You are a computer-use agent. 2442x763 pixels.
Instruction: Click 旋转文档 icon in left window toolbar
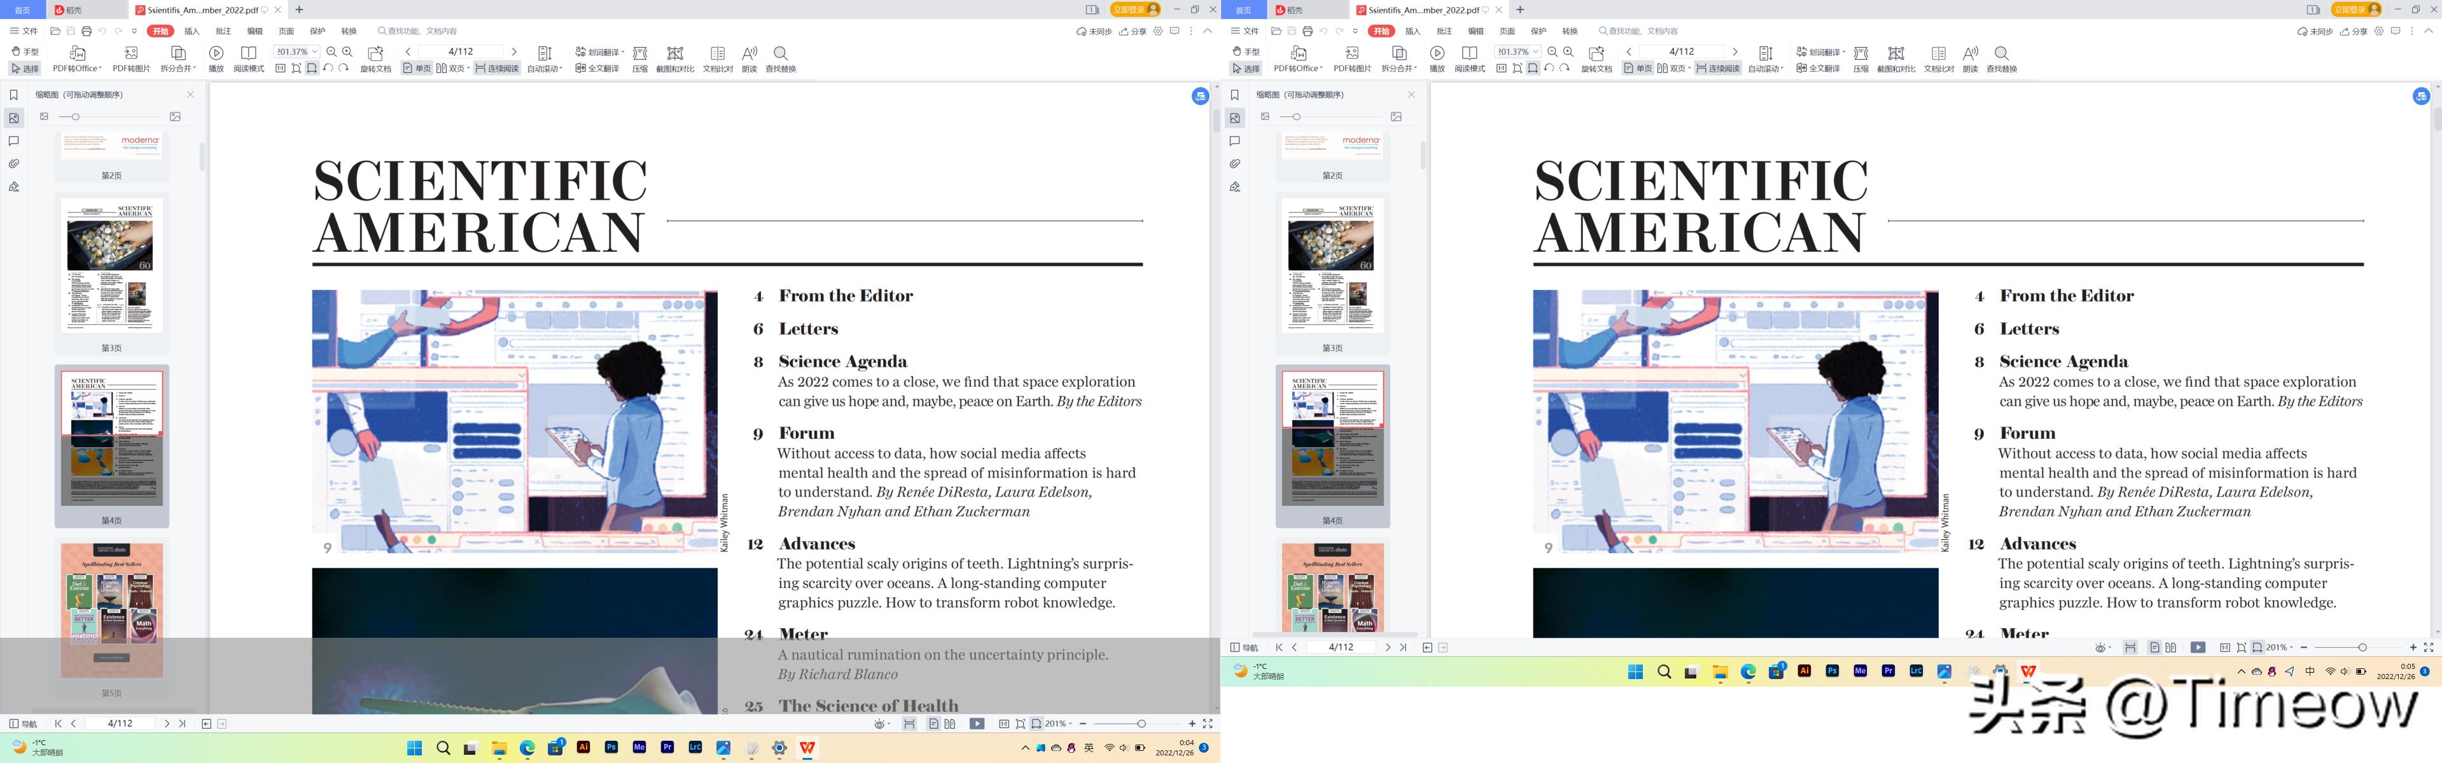pos(375,53)
